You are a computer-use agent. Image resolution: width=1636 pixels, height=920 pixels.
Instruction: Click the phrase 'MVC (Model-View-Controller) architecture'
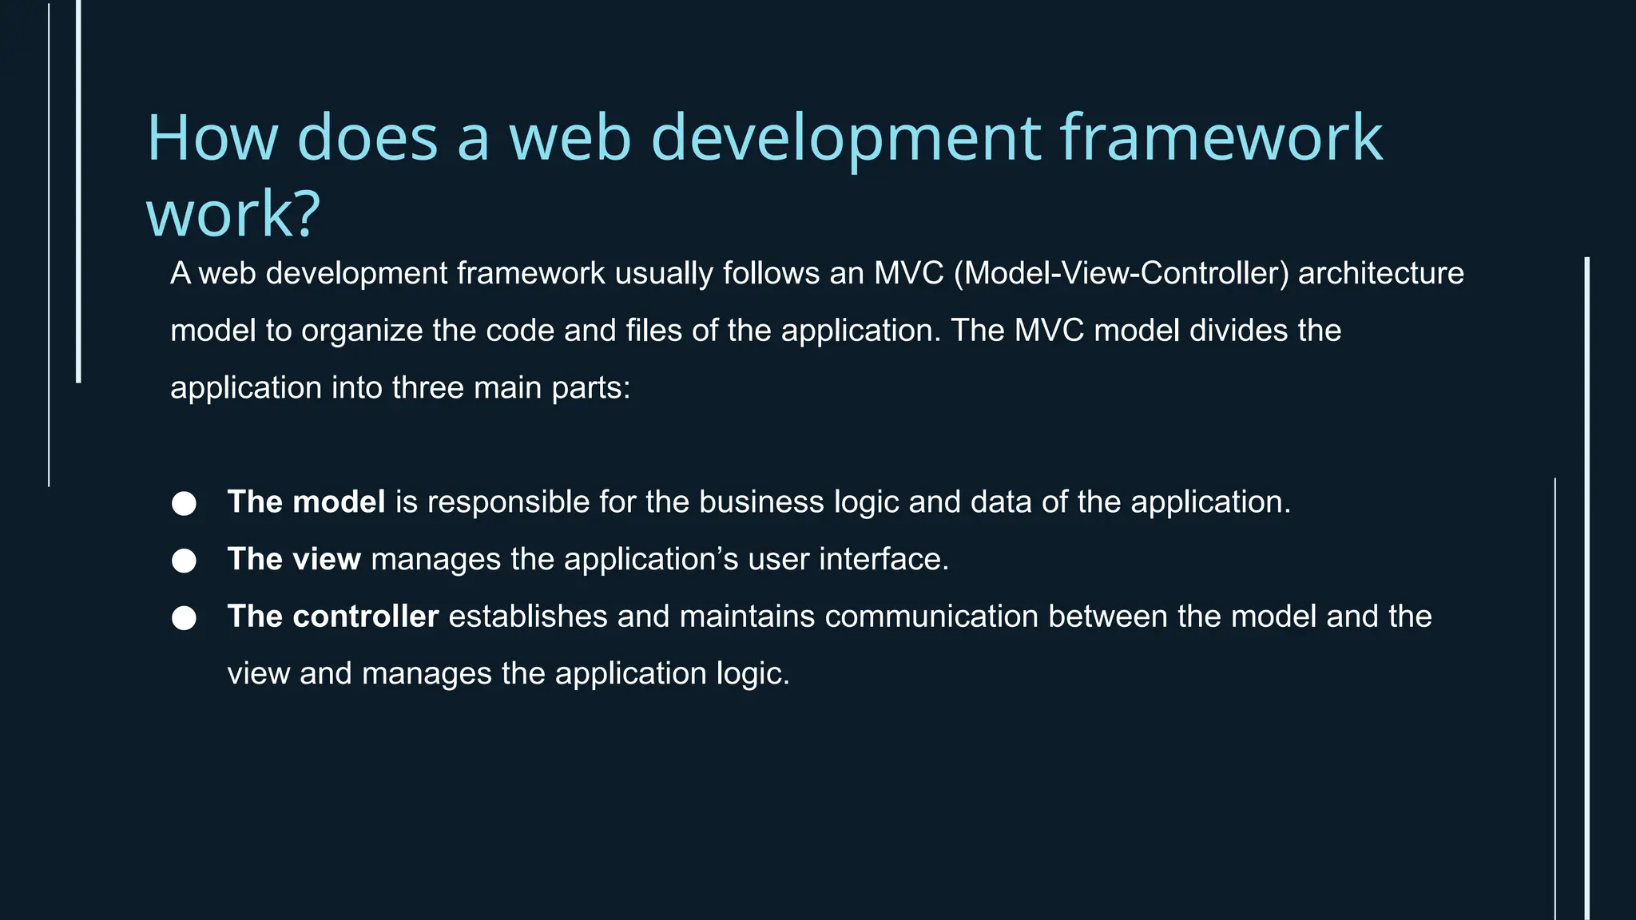tap(1169, 274)
